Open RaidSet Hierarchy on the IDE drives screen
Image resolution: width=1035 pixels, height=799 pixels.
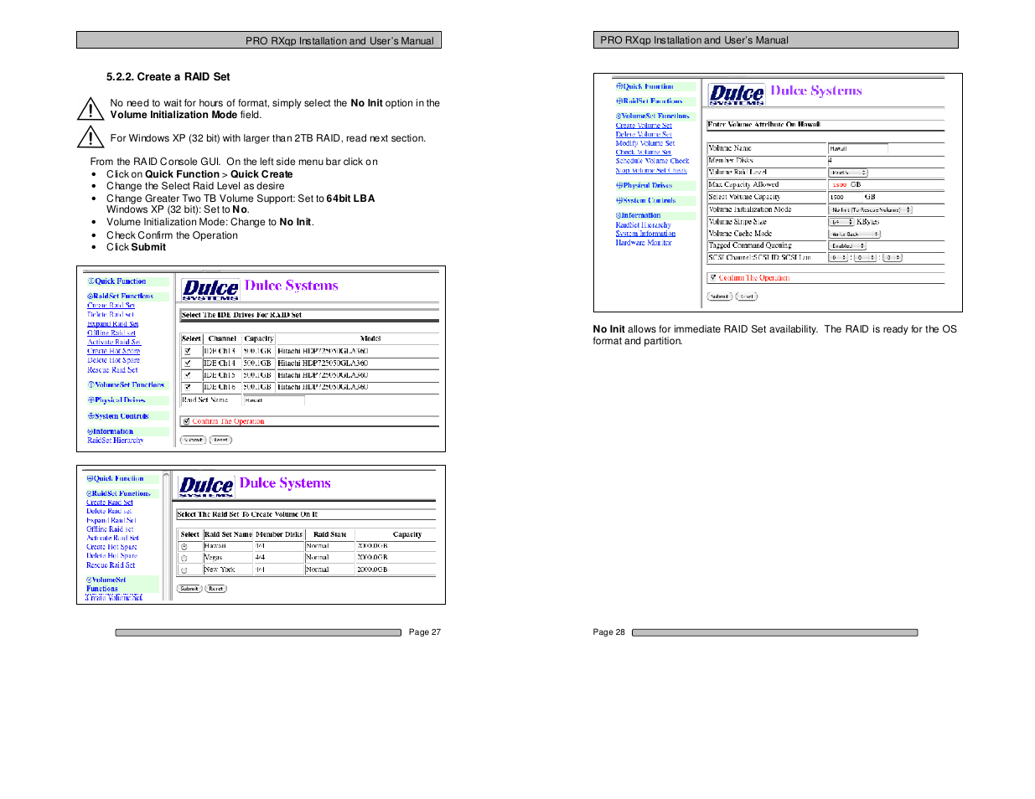tap(116, 441)
